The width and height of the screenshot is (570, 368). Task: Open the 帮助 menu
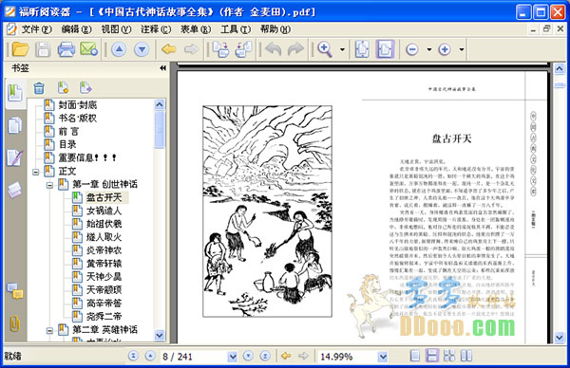click(275, 29)
